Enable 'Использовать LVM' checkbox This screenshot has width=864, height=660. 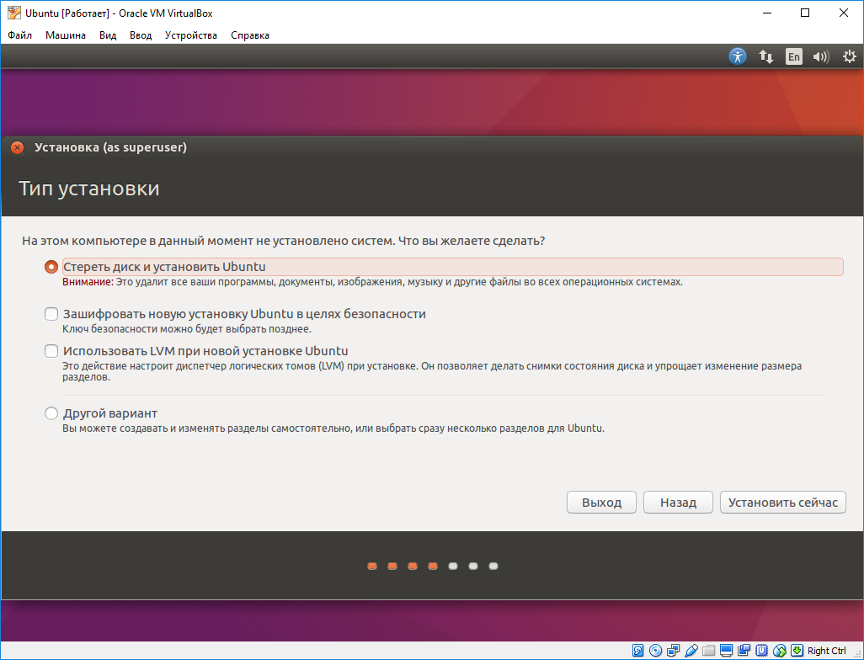pos(51,351)
